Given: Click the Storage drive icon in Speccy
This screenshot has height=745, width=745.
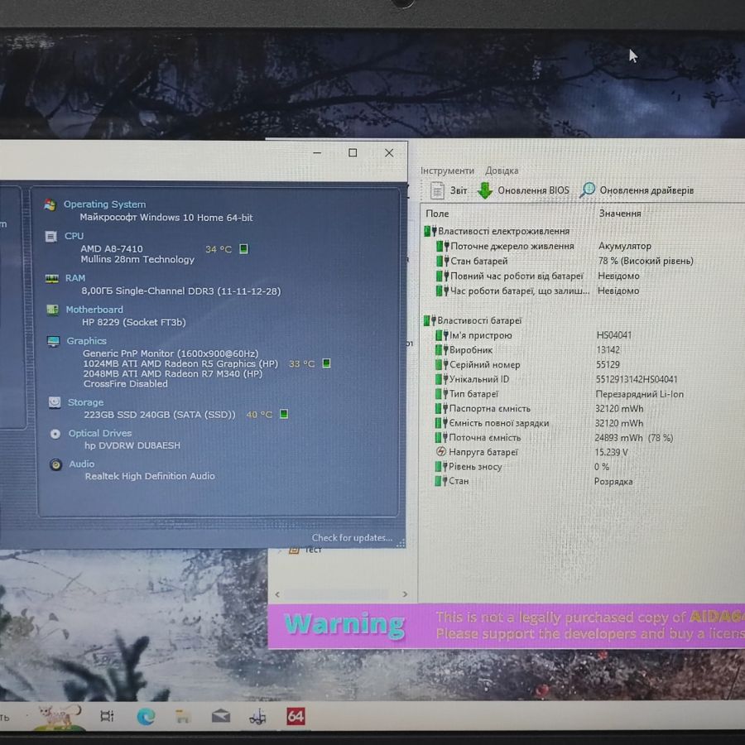Looking at the screenshot, I should 55,402.
